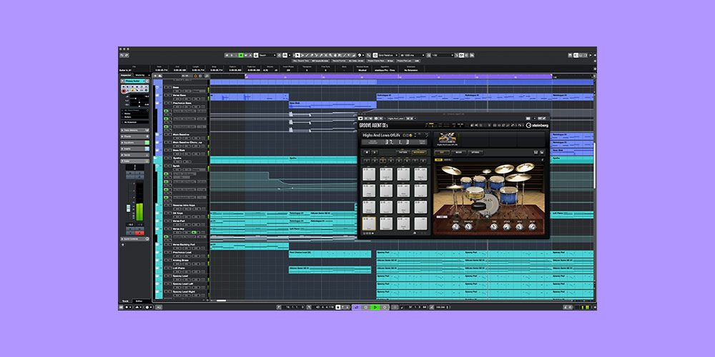Expand the Equalizers inspector section
This screenshot has width=715, height=357.
pyautogui.click(x=135, y=143)
